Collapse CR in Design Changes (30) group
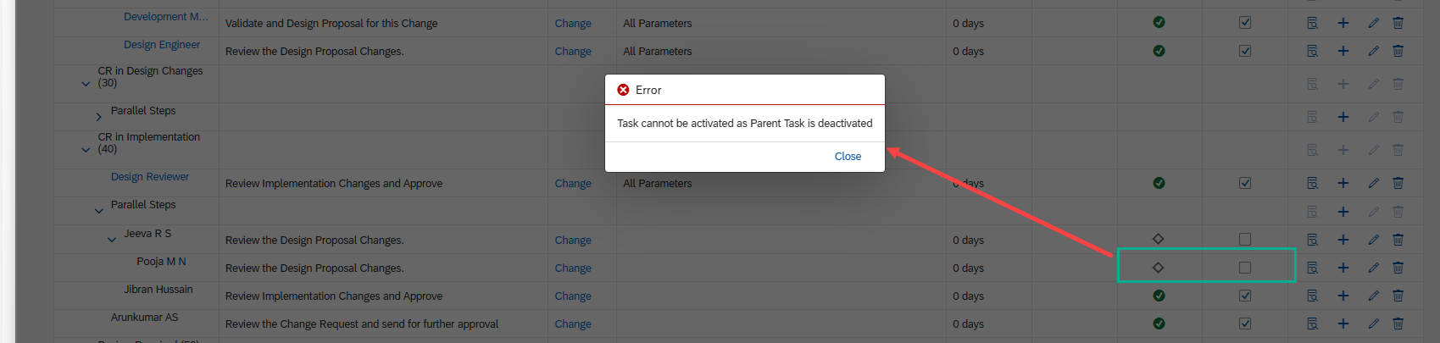The height and width of the screenshot is (343, 1440). [86, 84]
